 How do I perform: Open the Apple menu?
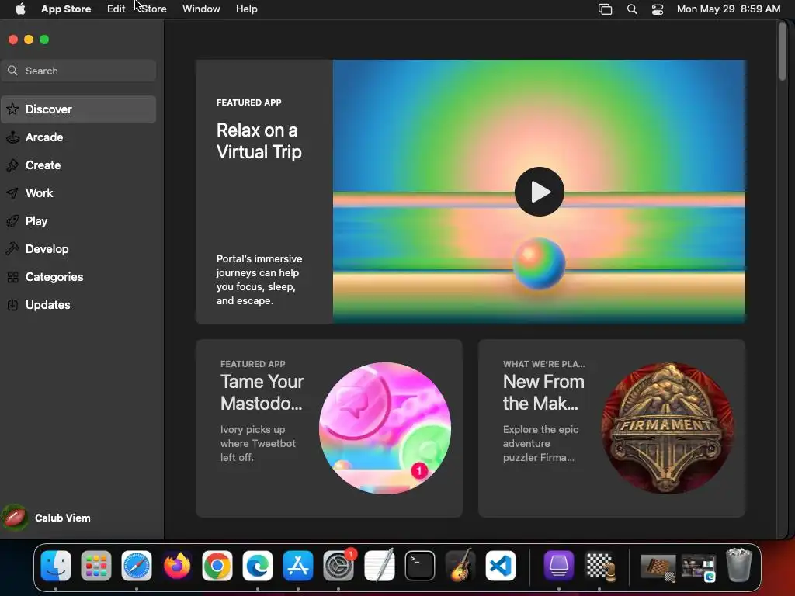tap(20, 9)
